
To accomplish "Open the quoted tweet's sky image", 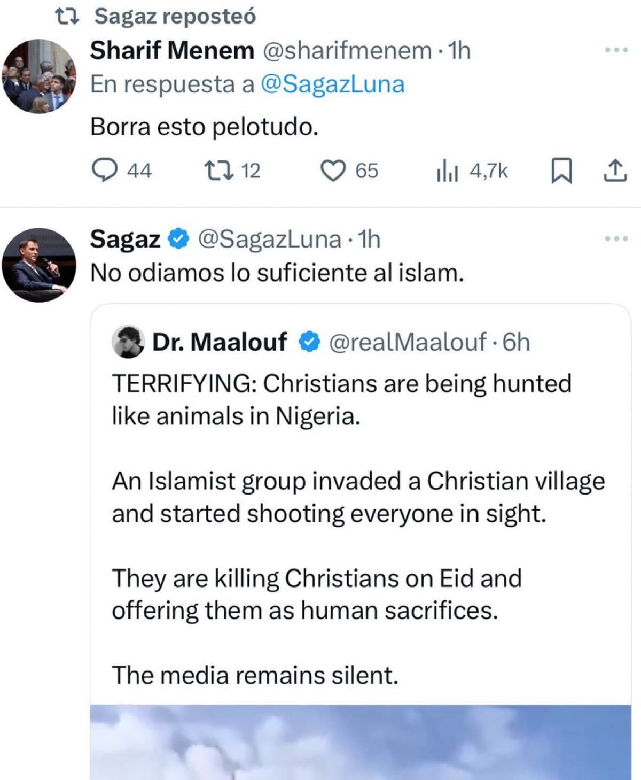I will click(x=361, y=742).
